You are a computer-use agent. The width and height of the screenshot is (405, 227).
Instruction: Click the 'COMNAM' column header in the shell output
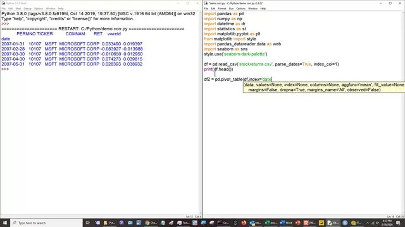pos(75,34)
